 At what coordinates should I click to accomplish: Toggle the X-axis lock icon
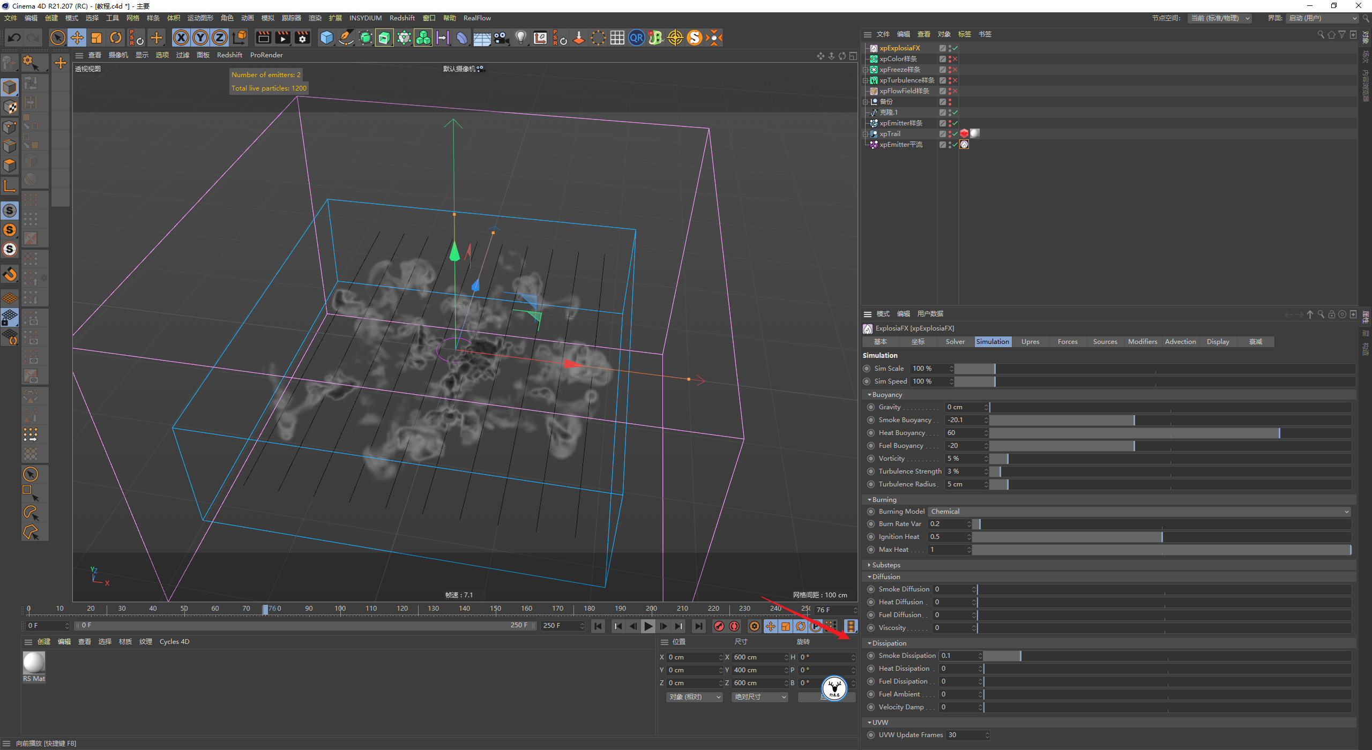click(x=181, y=37)
